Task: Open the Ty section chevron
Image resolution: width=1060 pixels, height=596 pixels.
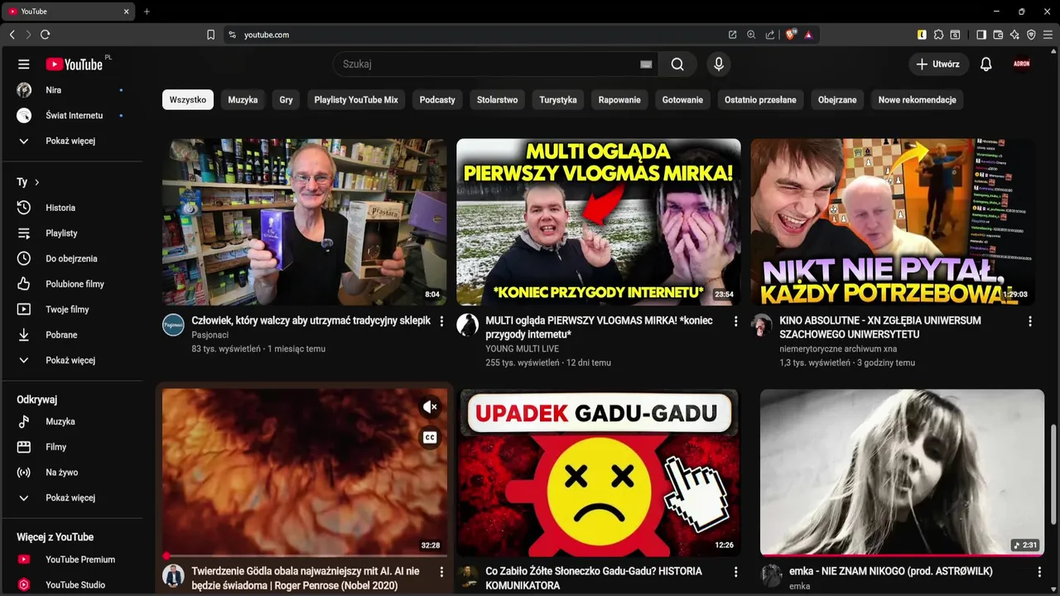Action: tap(36, 182)
